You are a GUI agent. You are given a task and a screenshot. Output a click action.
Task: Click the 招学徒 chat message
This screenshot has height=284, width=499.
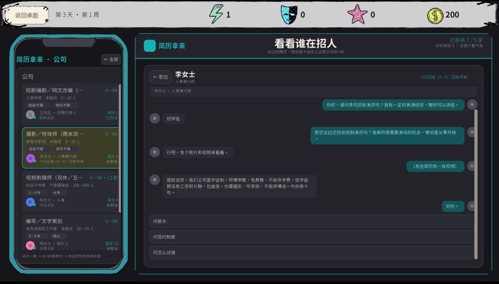click(x=173, y=119)
